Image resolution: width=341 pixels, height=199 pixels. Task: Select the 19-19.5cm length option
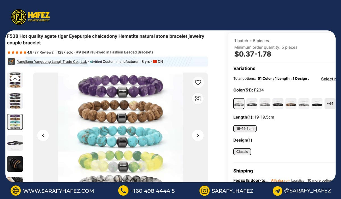245,128
